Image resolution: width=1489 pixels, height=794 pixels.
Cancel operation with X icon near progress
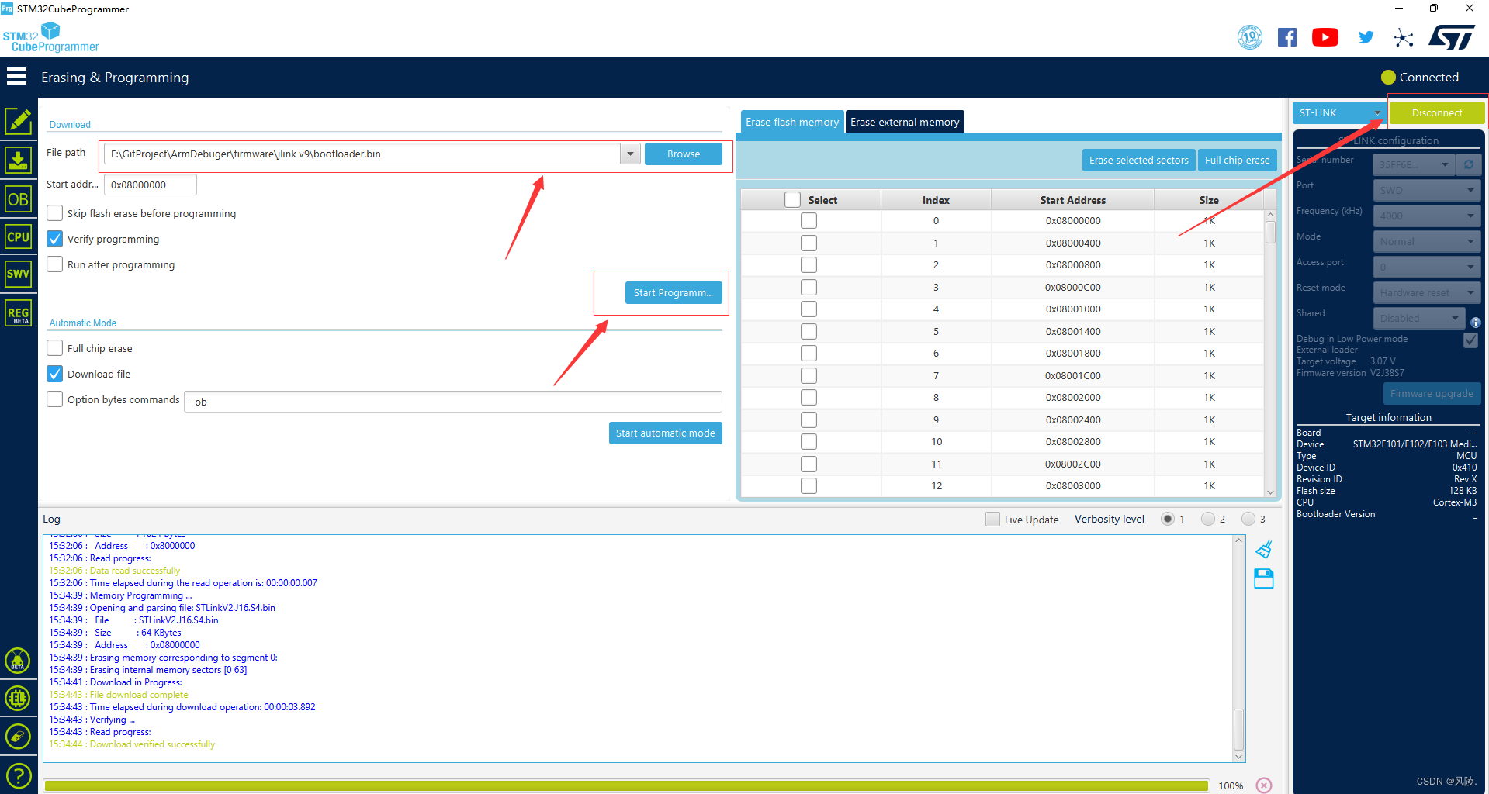tap(1264, 785)
